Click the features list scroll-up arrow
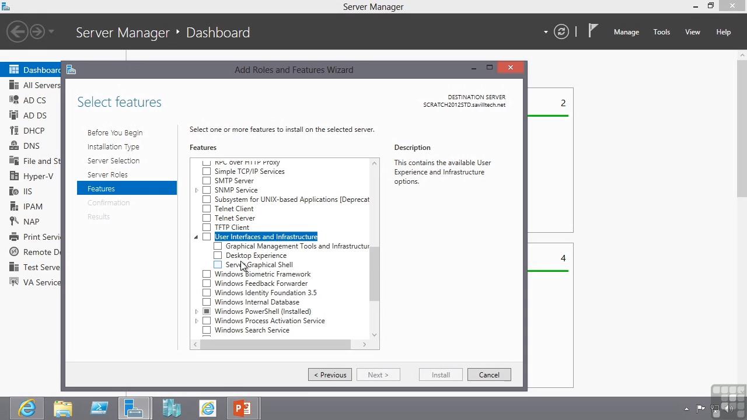747x420 pixels. point(374,163)
